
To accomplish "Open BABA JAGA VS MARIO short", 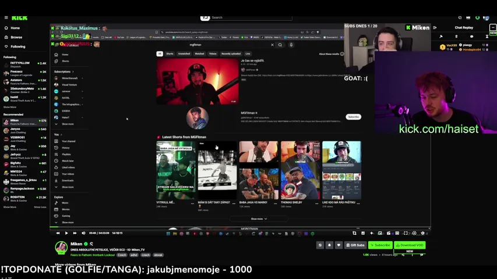I will coord(258,170).
